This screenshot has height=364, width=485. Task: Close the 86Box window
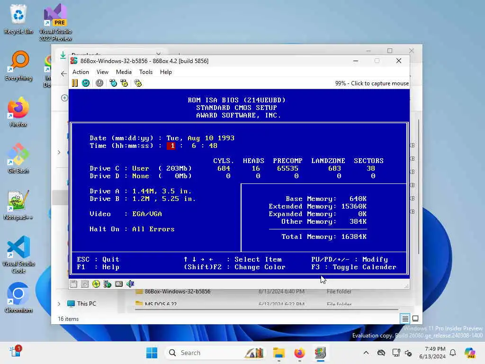tap(399, 61)
